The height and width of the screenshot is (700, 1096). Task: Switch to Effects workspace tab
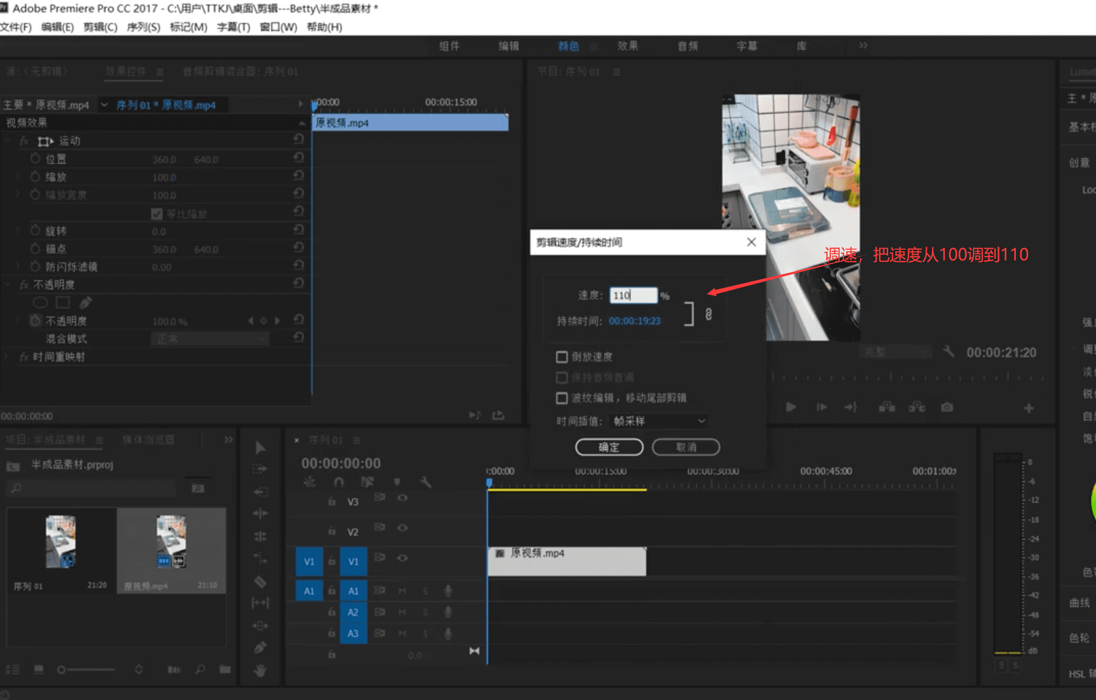tap(628, 46)
